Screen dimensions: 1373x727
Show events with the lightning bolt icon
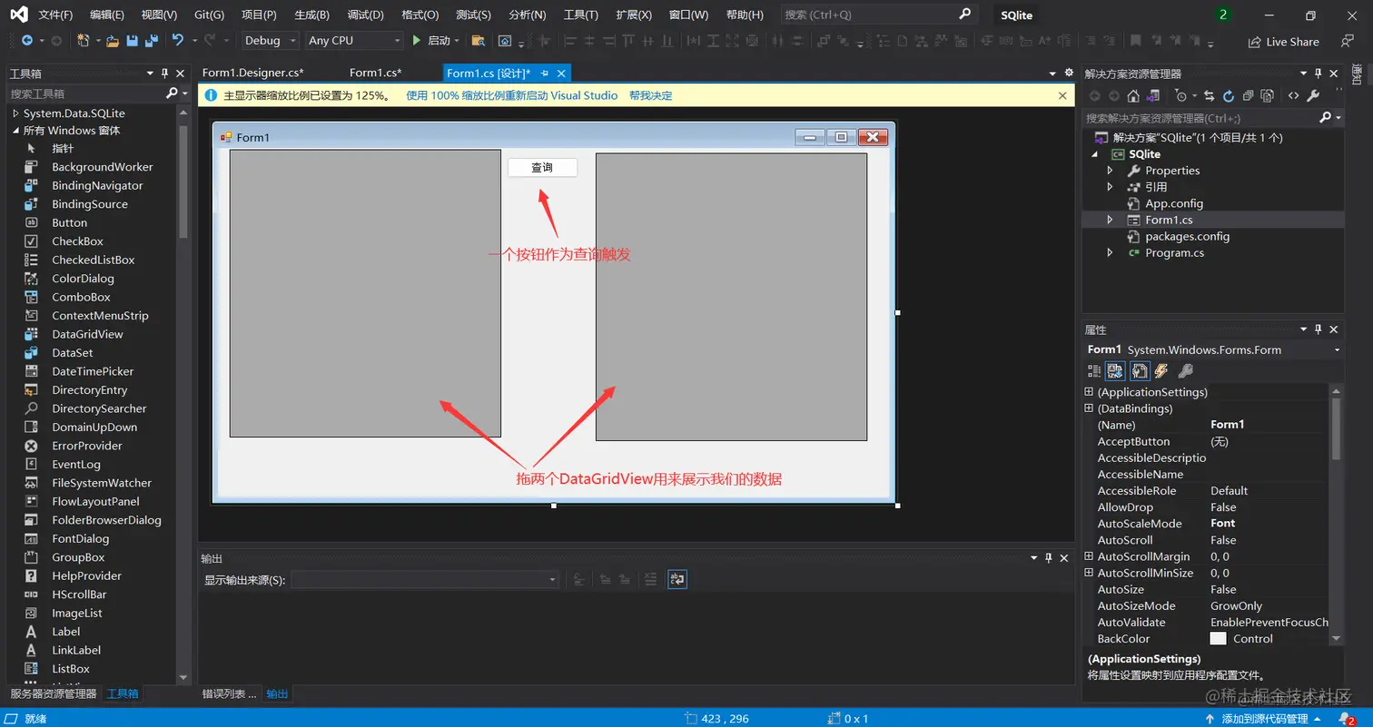pos(1161,371)
